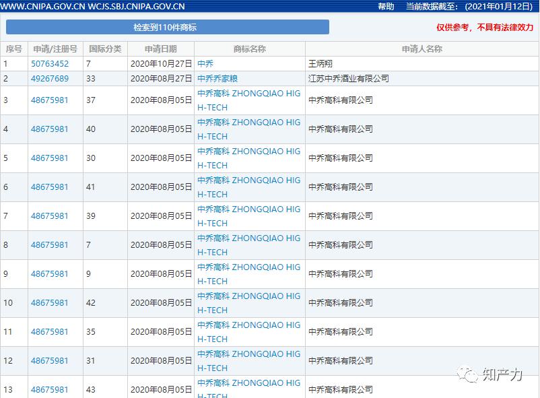The image size is (540, 398).
Task: Select 中乔高科有限公司 applicant in row 9
Action: point(341,274)
